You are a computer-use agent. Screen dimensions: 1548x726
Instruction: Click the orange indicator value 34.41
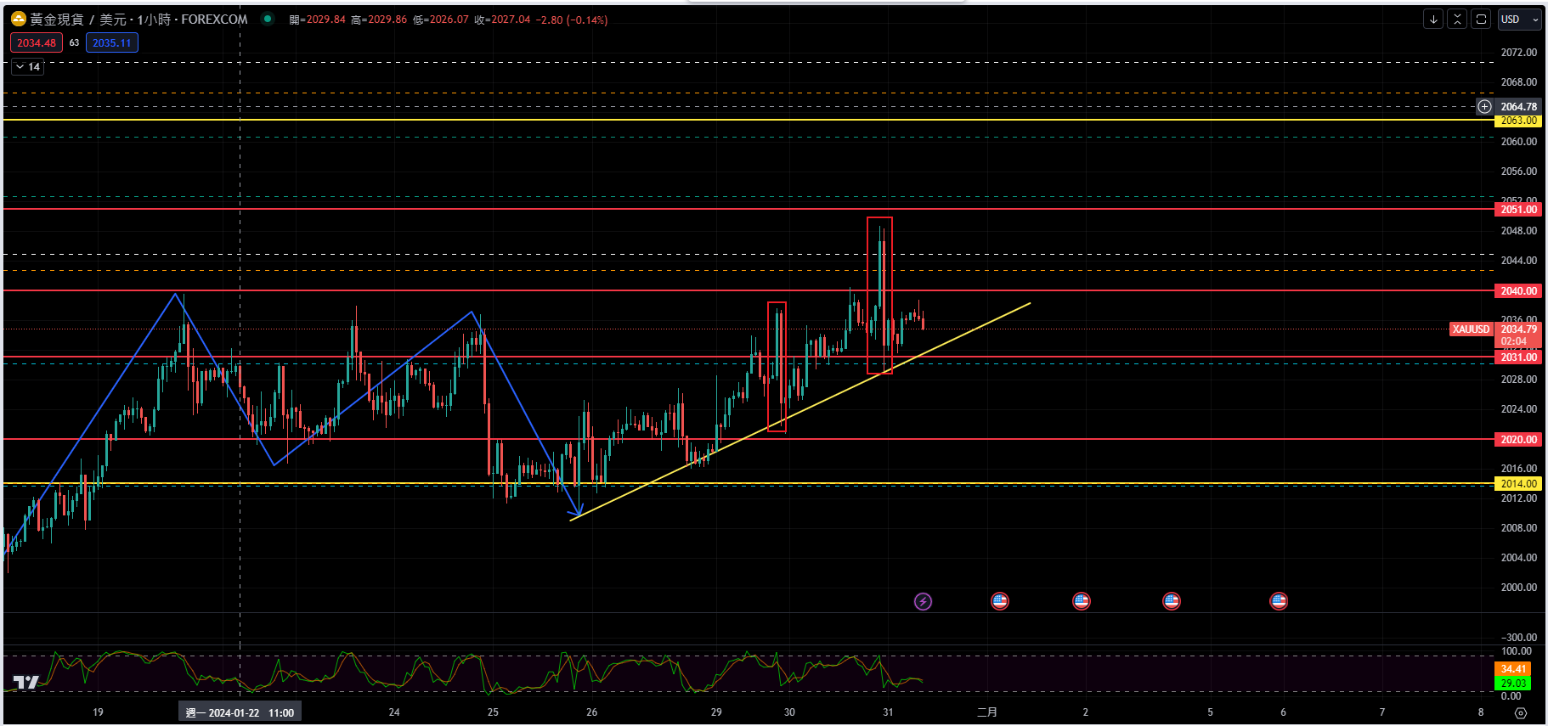1512,669
